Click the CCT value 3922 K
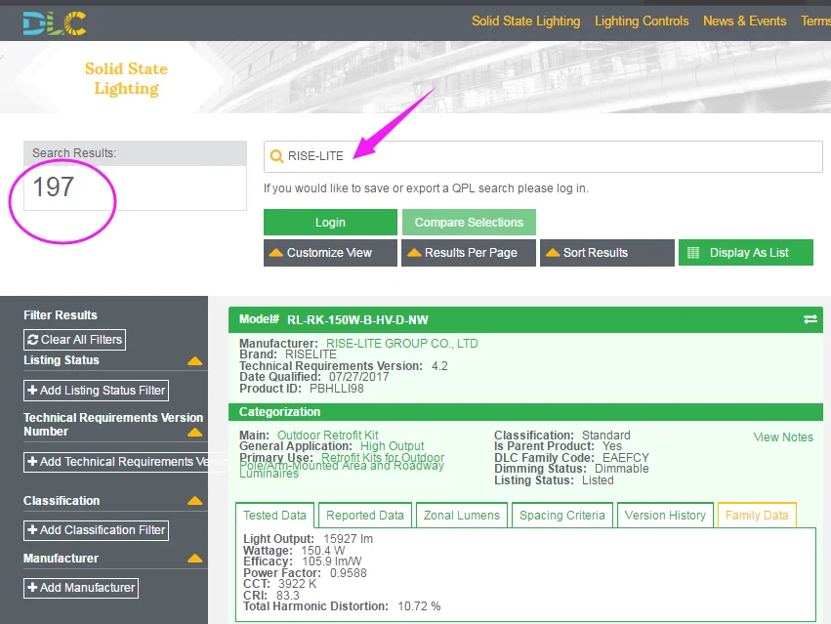Viewport: 831px width, 624px height. [x=297, y=584]
